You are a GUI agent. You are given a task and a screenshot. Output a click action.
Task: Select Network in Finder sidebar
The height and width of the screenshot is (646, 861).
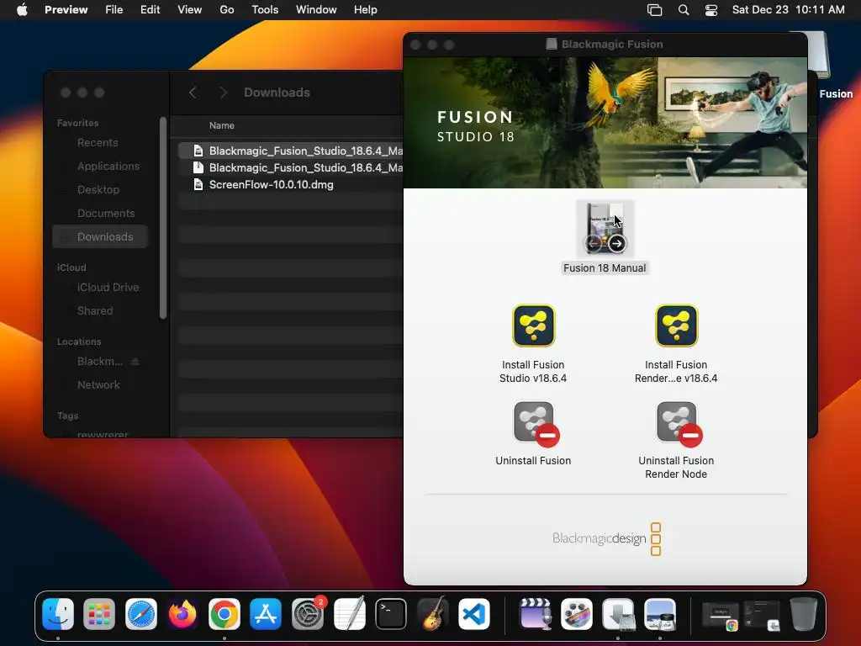tap(98, 385)
